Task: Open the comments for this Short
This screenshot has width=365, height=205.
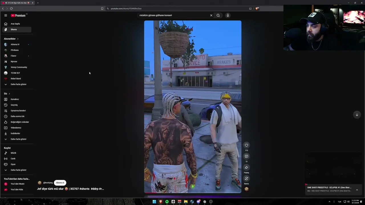Action: pyautogui.click(x=246, y=156)
